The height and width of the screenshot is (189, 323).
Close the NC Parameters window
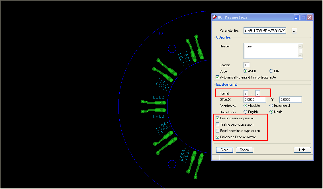[x=310, y=17]
